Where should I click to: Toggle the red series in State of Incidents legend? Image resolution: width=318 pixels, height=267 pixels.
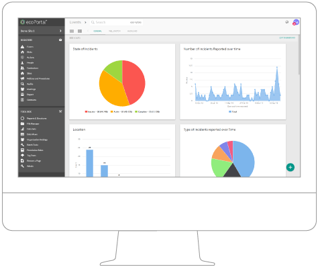pyautogui.click(x=97, y=111)
